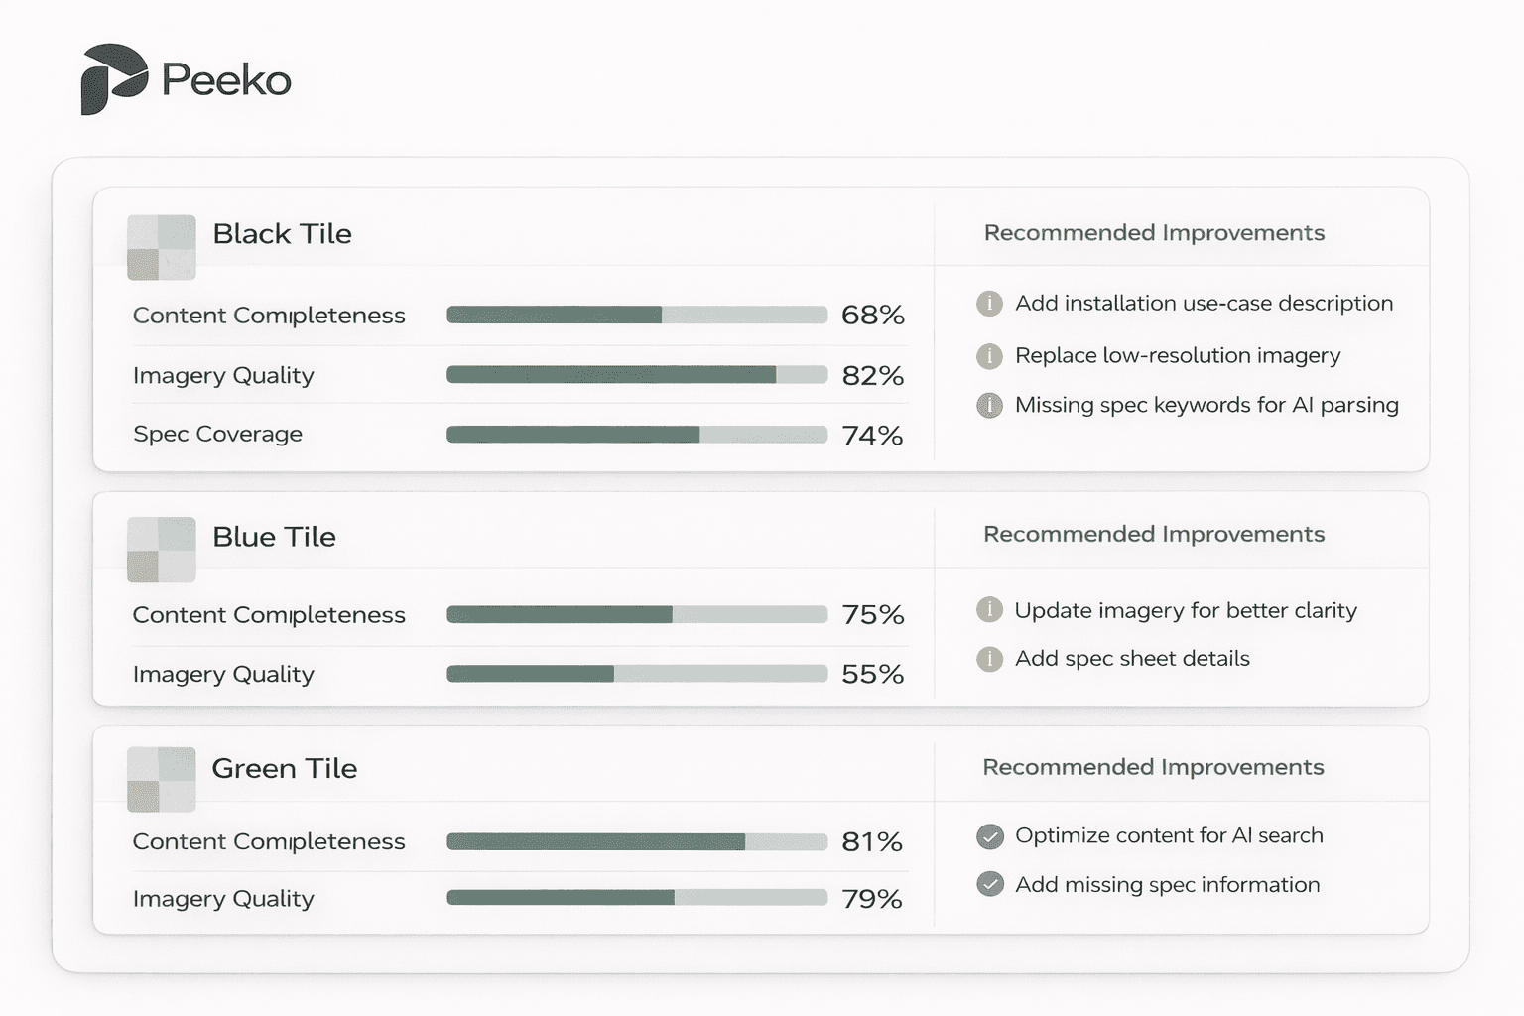Viewport: 1524px width, 1016px height.
Task: Toggle the Add missing spec information checkmark
Action: (989, 884)
